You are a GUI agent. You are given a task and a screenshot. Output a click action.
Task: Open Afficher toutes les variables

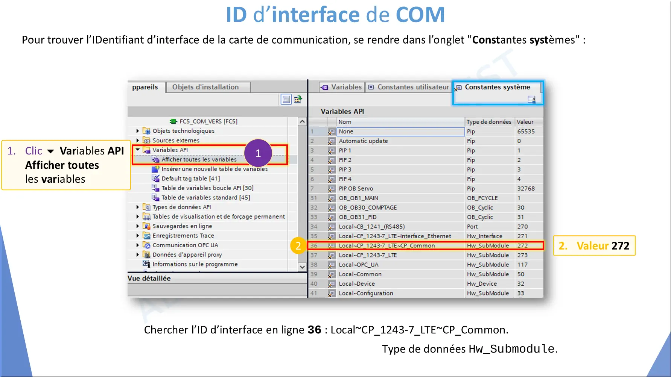(199, 159)
